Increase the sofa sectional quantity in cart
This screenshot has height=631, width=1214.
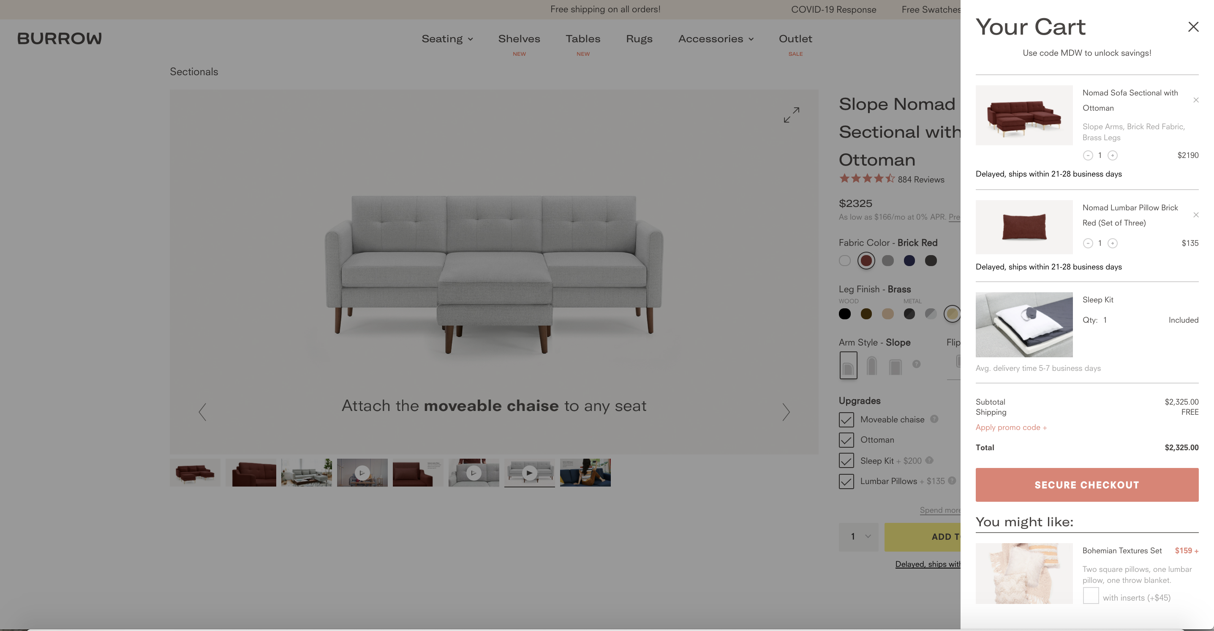(1113, 155)
